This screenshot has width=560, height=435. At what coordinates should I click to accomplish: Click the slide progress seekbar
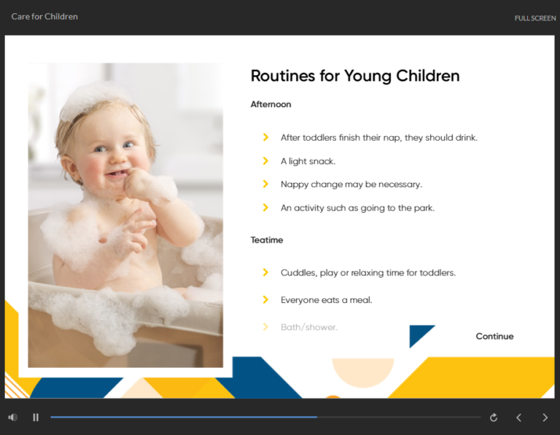tap(265, 418)
